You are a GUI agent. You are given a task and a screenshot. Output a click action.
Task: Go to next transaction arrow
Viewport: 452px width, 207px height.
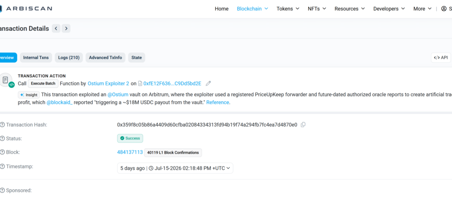[66, 29]
